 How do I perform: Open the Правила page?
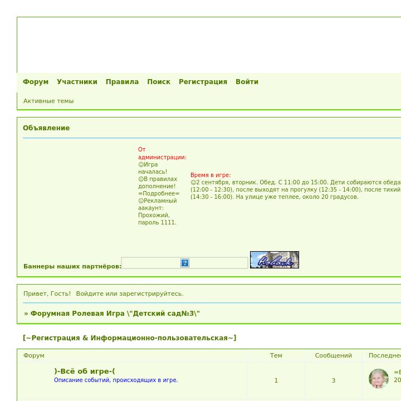coord(122,82)
